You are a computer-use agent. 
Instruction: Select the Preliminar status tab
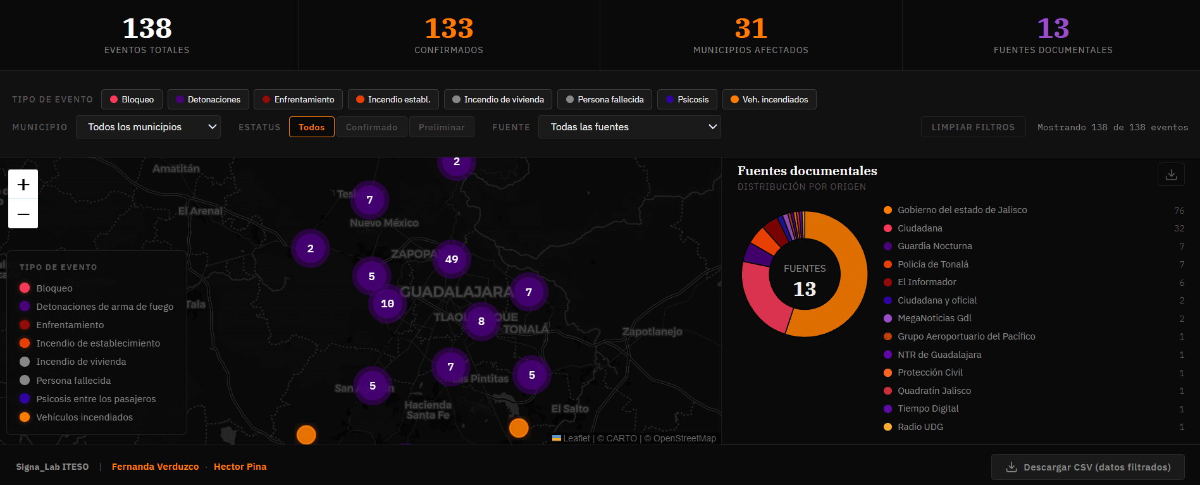[442, 127]
